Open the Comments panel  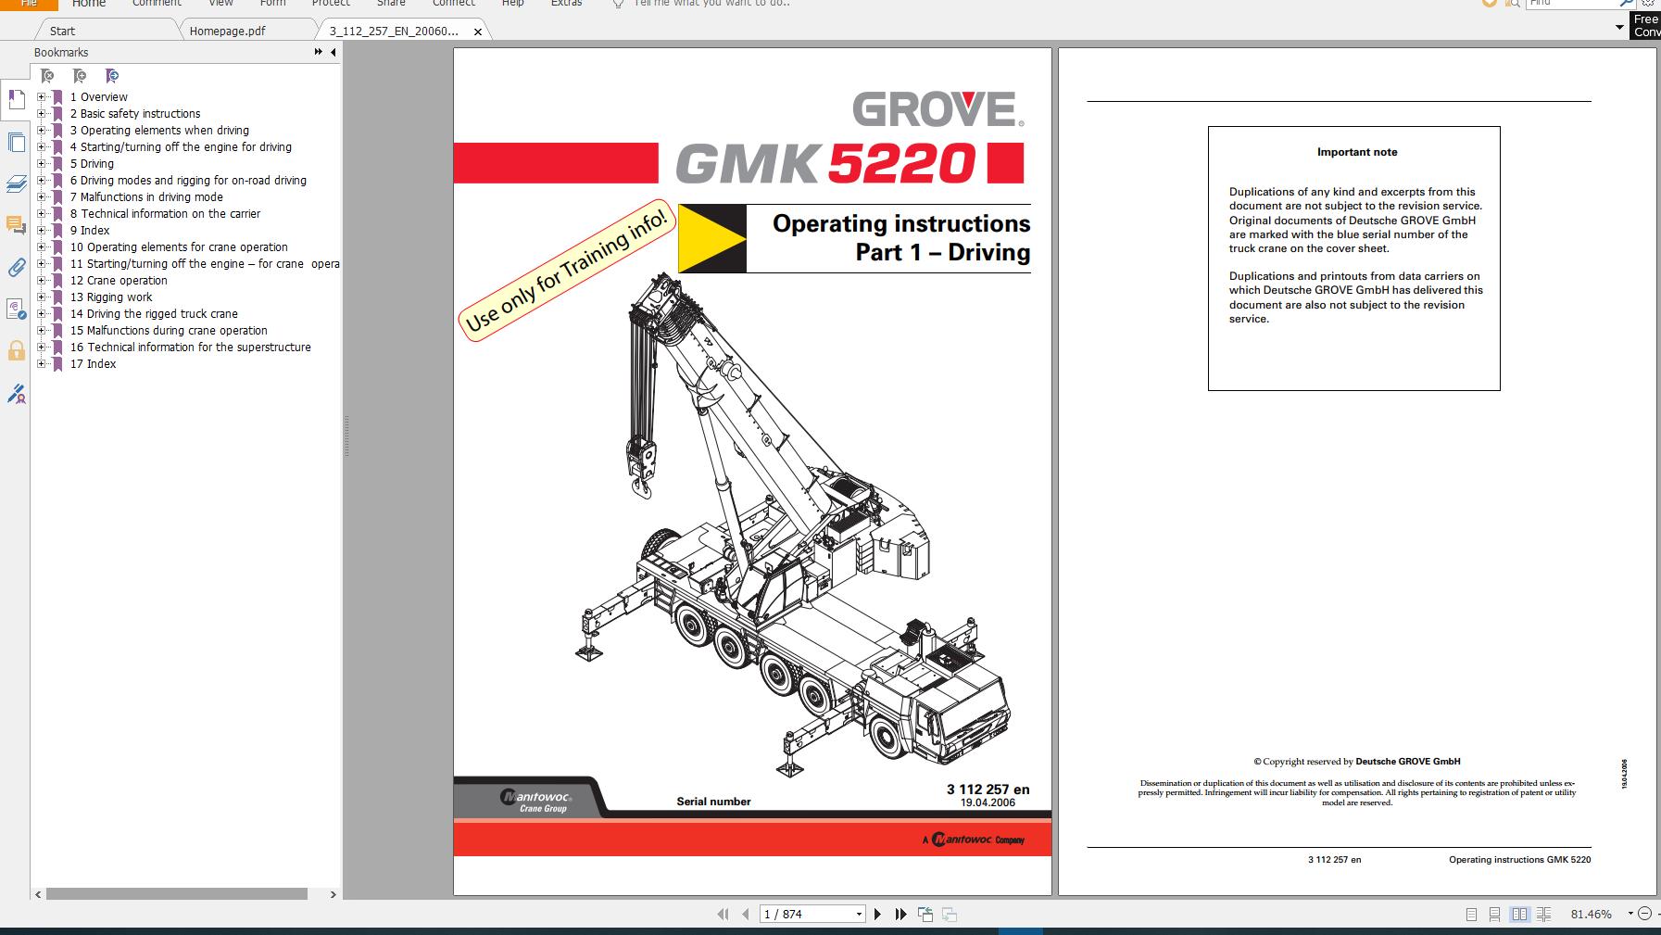[x=15, y=225]
